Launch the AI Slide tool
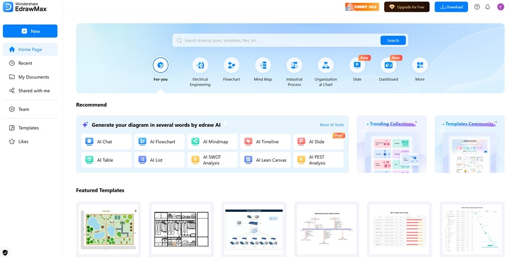513x257 pixels. click(318, 142)
